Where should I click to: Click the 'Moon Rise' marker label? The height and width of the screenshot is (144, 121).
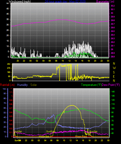pyautogui.click(x=81, y=136)
